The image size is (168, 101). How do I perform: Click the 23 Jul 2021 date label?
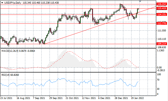6,98
